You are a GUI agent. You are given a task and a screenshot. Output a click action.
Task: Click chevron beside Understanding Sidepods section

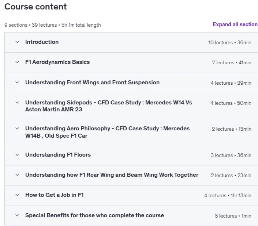pyautogui.click(x=17, y=103)
